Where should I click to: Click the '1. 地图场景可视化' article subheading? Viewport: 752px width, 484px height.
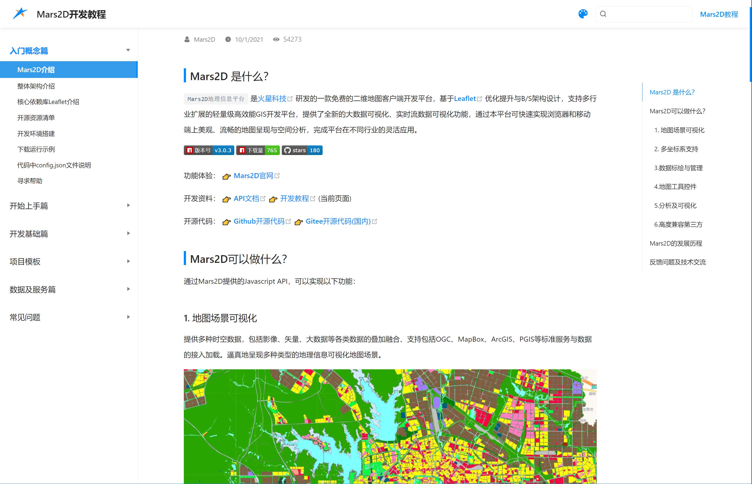[x=220, y=318]
